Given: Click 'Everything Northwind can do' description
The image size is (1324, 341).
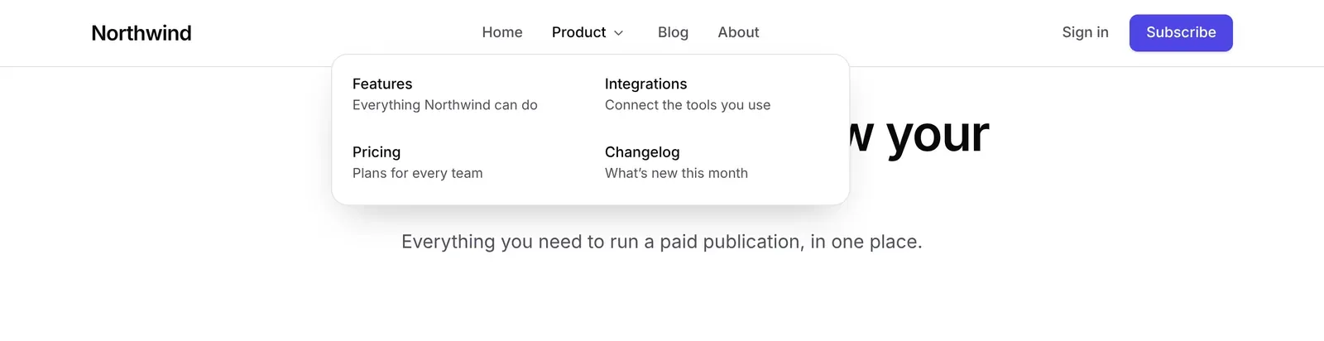Looking at the screenshot, I should coord(445,105).
